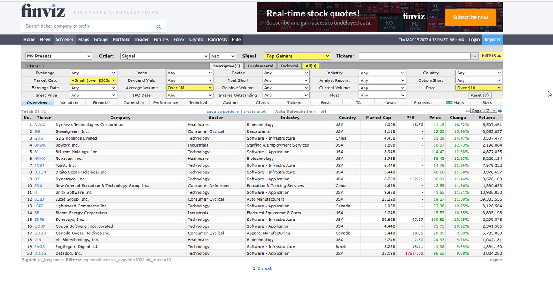
Task: Open the Price filter dropdown
Action: pos(479,88)
